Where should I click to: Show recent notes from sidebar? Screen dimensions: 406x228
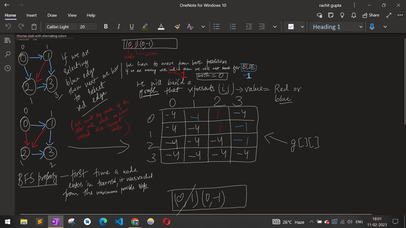coord(7,68)
